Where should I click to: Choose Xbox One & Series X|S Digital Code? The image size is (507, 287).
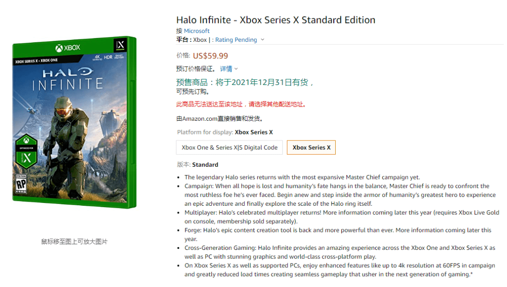[230, 147]
